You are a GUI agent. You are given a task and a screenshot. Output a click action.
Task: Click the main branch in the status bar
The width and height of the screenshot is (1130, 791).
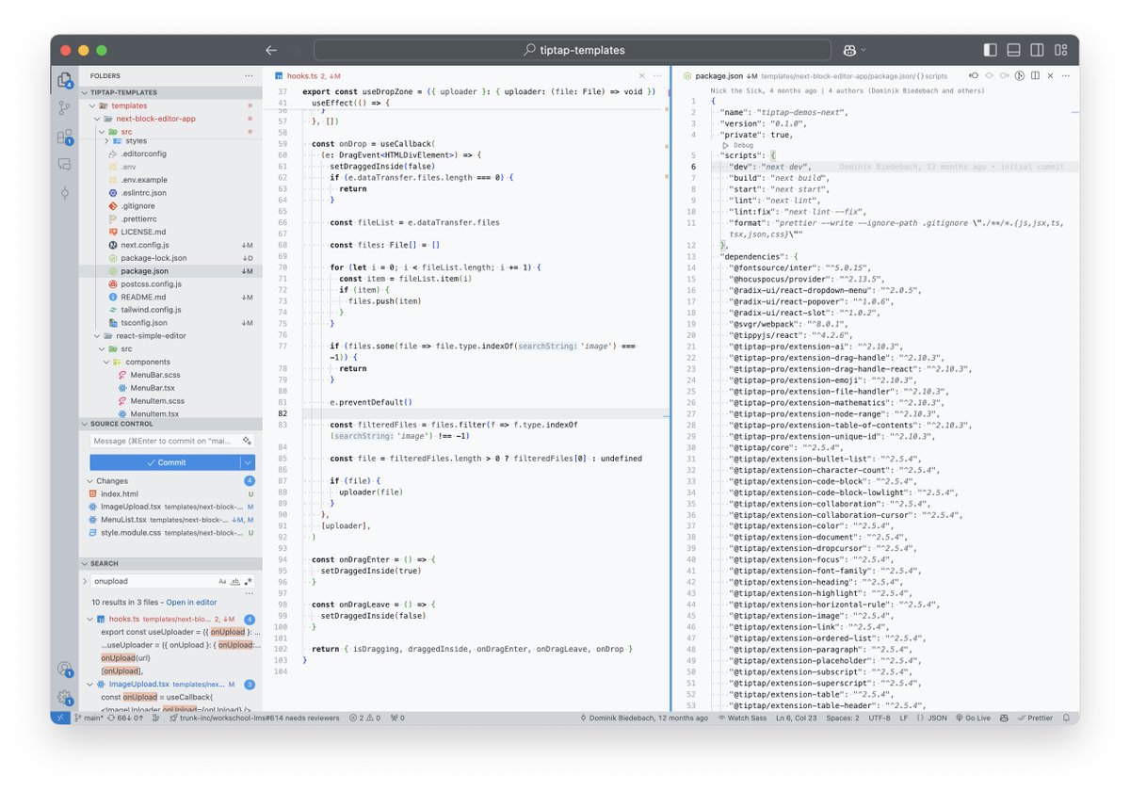click(89, 718)
